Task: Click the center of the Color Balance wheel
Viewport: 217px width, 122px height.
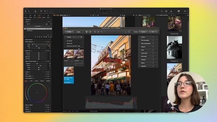Action: (37, 93)
